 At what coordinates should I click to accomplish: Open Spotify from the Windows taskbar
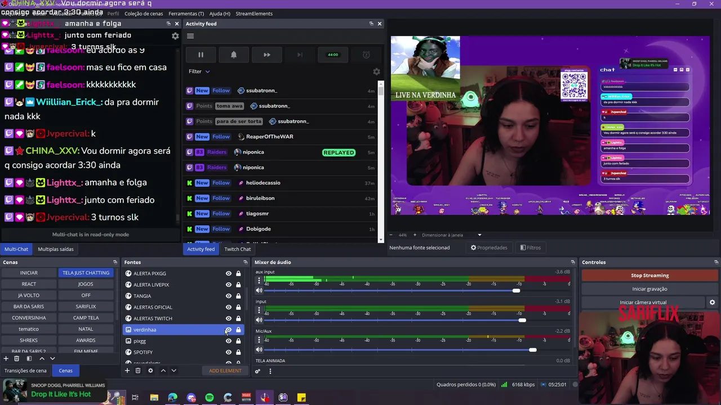click(x=210, y=398)
